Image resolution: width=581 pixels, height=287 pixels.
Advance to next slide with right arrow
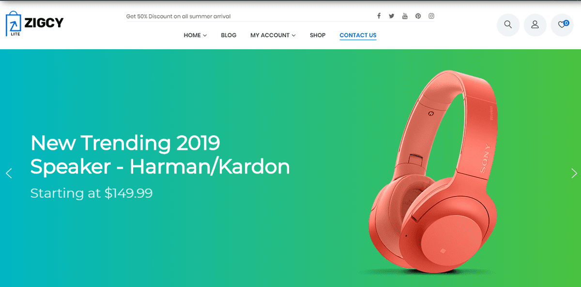(x=574, y=173)
